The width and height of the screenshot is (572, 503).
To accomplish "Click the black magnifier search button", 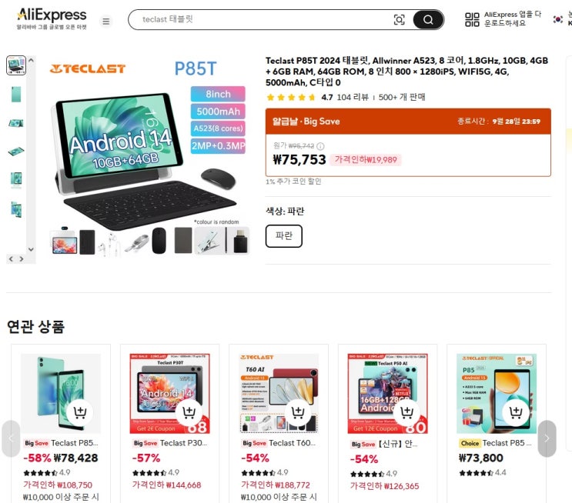I will 428,20.
